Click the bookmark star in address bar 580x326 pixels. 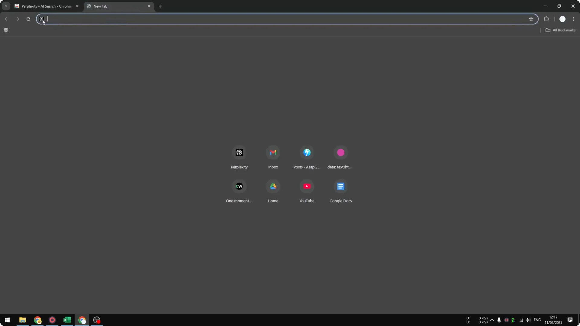[531, 19]
